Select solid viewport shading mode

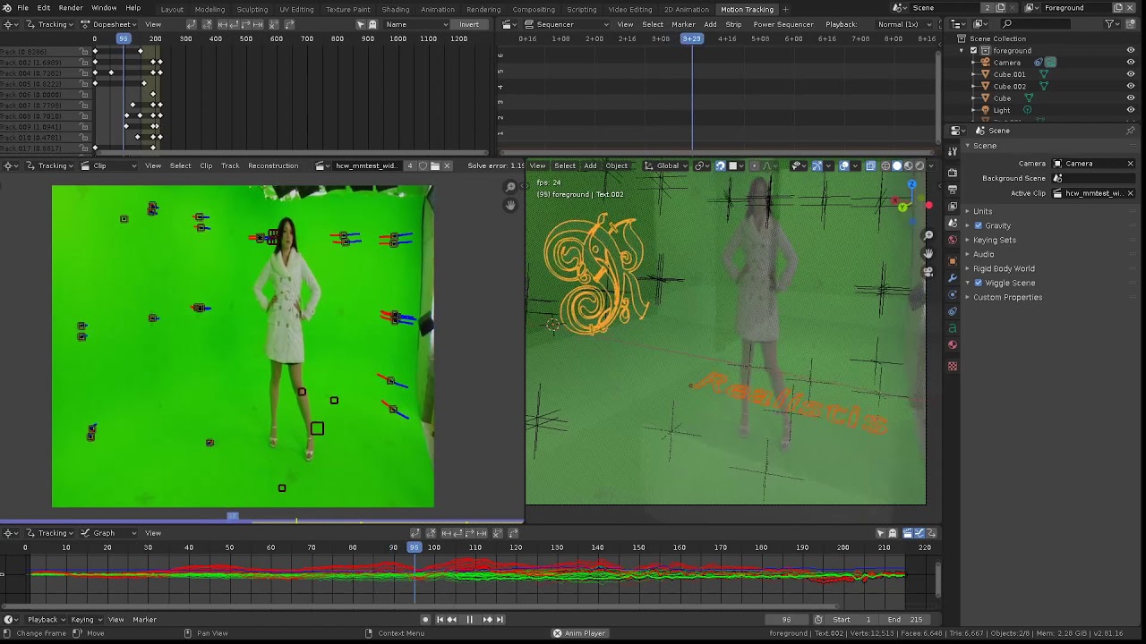(x=897, y=165)
